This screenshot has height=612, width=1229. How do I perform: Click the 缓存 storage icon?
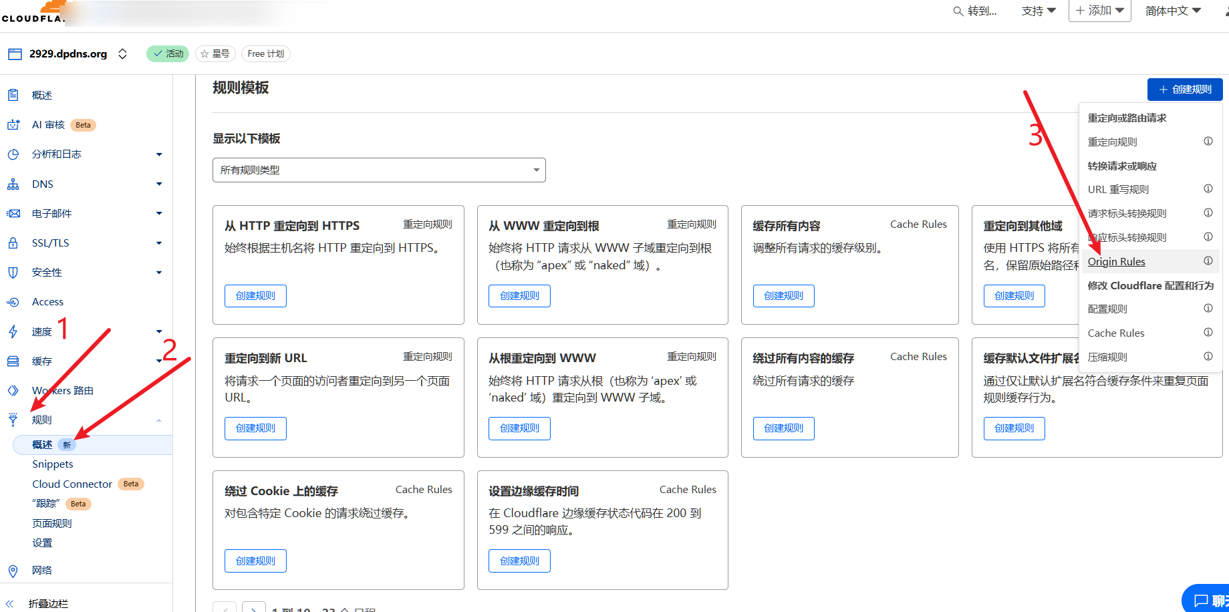coord(13,361)
